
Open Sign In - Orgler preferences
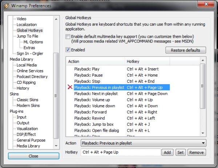click(x=30, y=53)
